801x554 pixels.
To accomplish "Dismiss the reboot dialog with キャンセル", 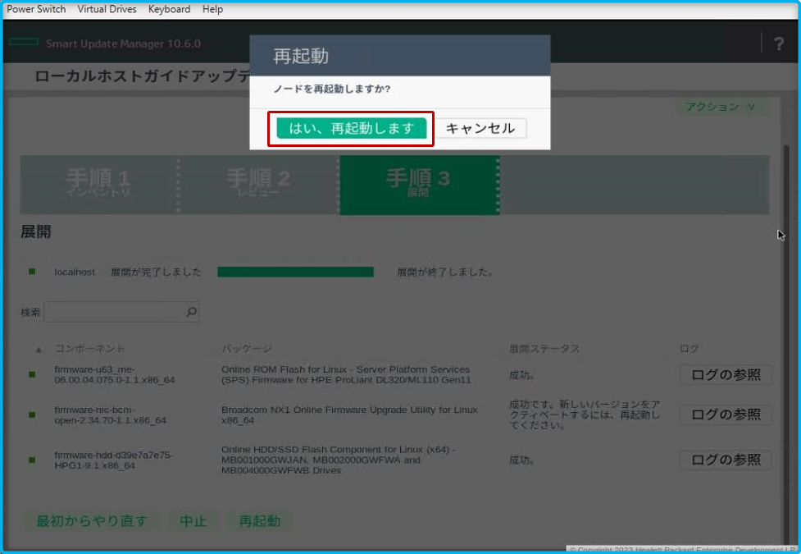I will 482,128.
